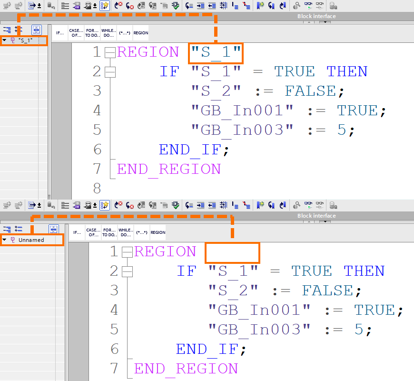
Task: Collapse the "S_1" region in the navigation tree
Action: (4, 40)
